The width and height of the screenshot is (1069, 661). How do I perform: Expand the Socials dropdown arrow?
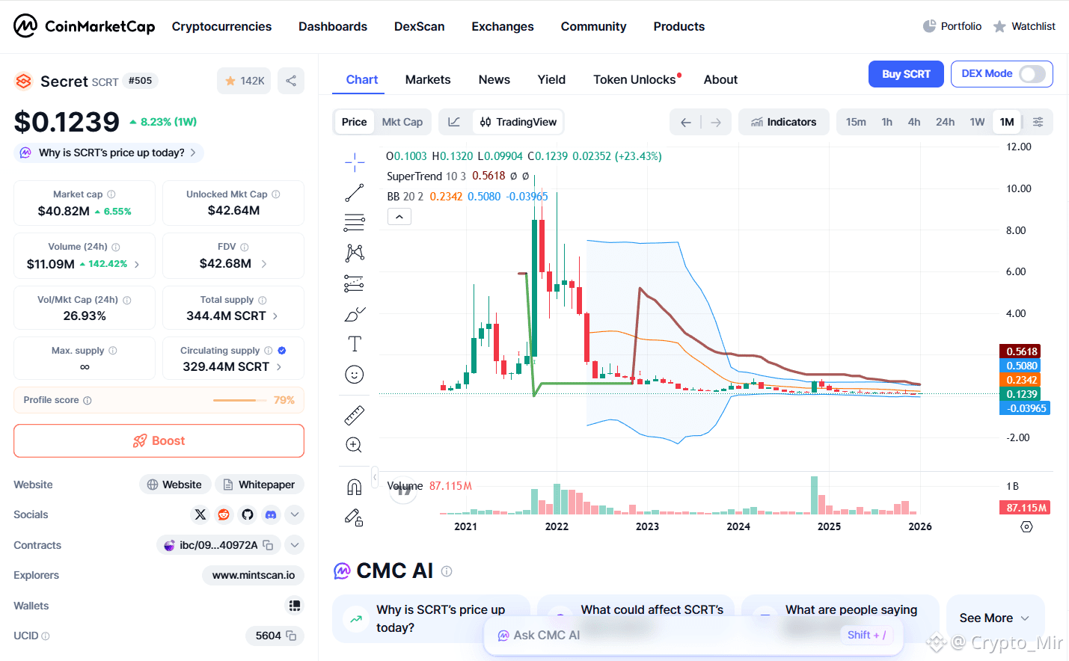295,514
